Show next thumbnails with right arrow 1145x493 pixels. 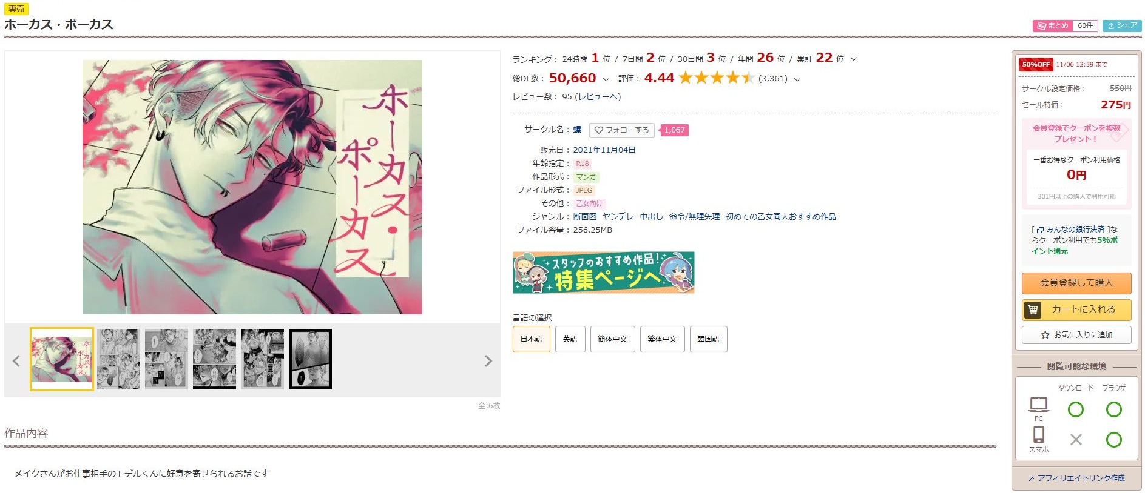point(488,361)
